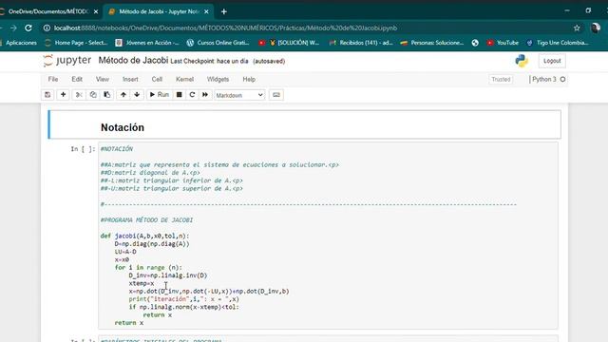Click the Logout button
The image size is (608, 342).
pyautogui.click(x=552, y=61)
